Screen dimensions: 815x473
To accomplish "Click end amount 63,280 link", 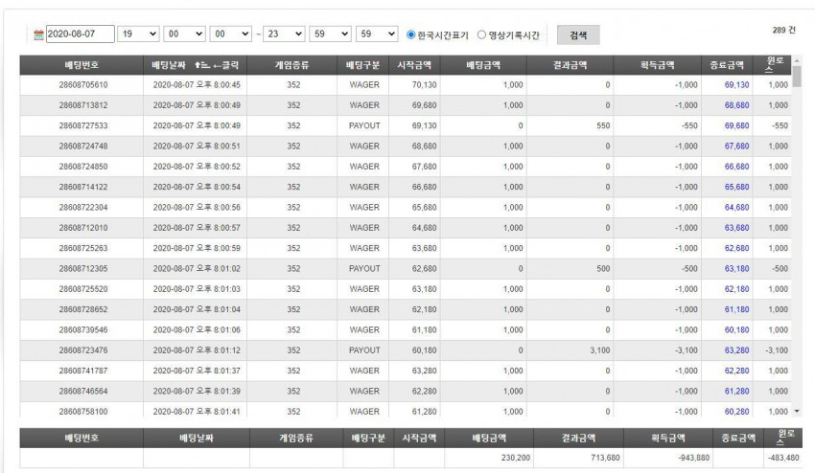I will click(x=736, y=350).
